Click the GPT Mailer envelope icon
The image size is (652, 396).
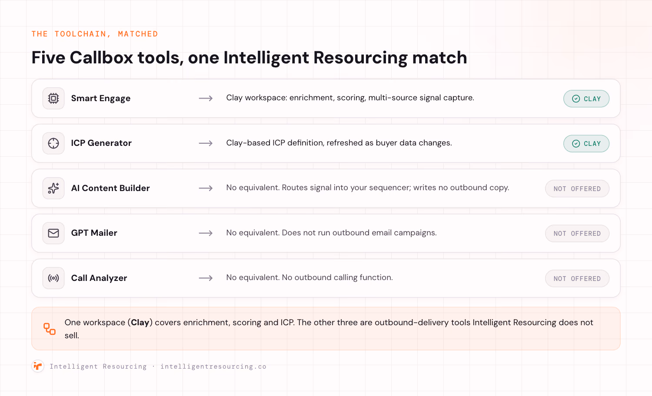[53, 233]
